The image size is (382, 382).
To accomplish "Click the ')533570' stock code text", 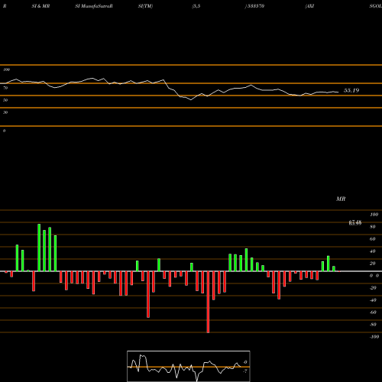I will (x=254, y=6).
